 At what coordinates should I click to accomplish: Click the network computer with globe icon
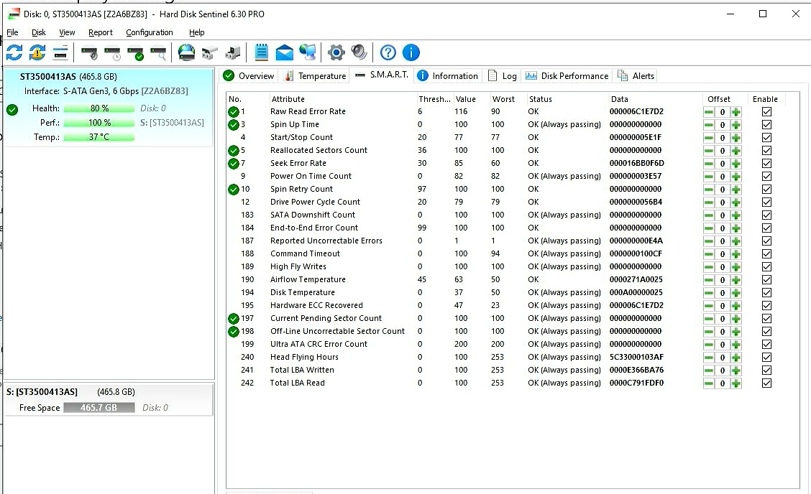[x=308, y=52]
